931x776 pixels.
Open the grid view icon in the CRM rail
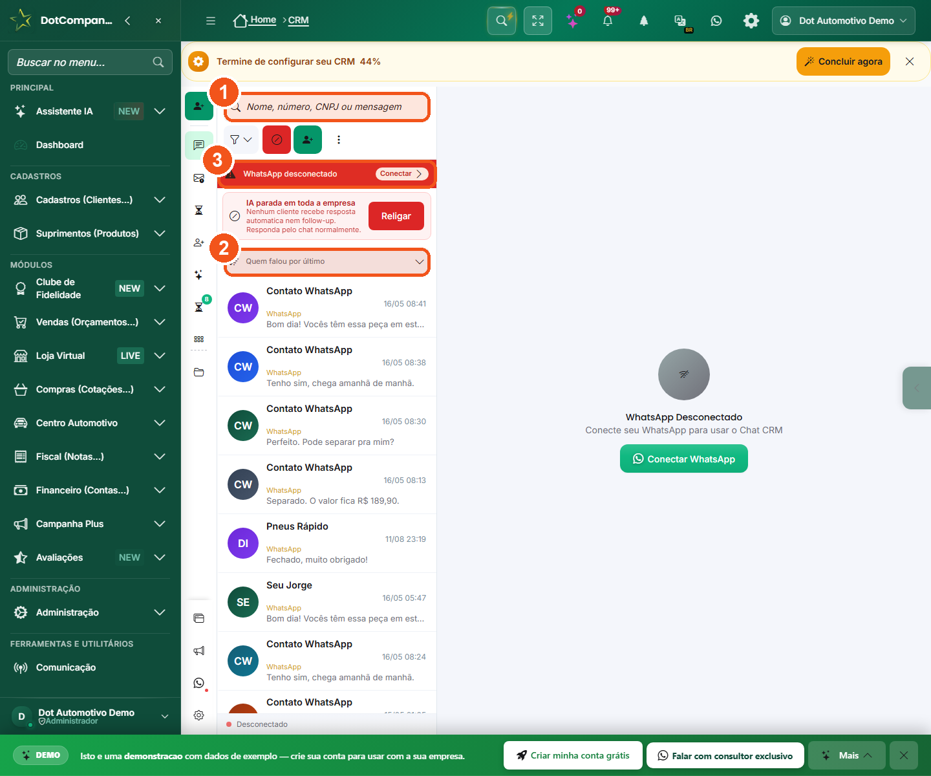198,339
